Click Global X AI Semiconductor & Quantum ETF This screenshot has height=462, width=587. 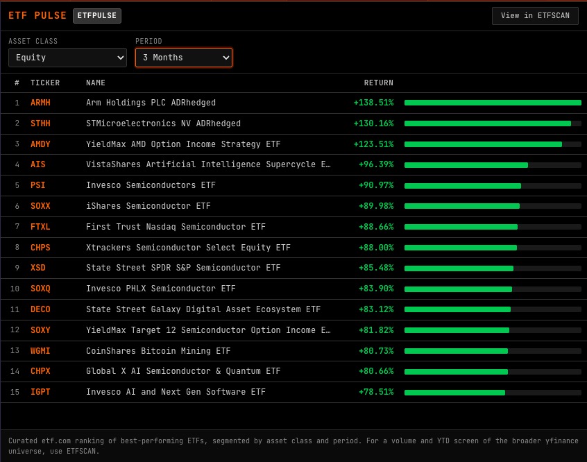click(x=183, y=371)
